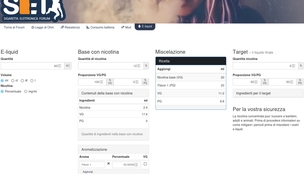Viewport: 304px width, 174px height.
Task: Click stepper of target nicotine 4
Action: [x=294, y=66]
